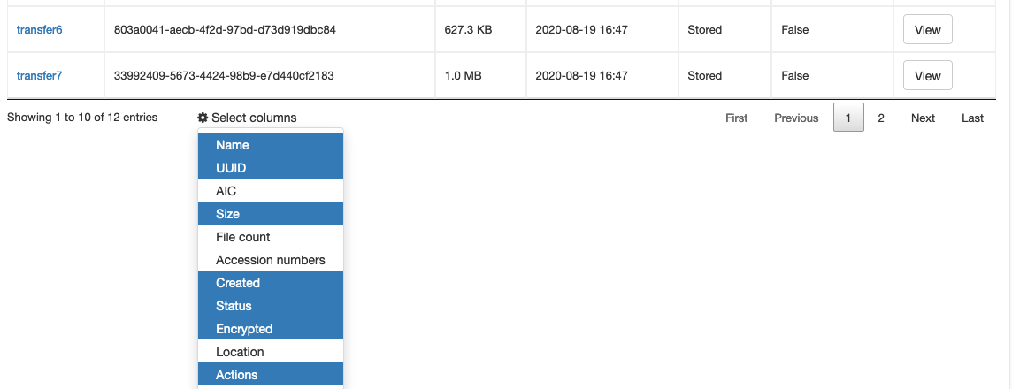Toggle the Status column option
The height and width of the screenshot is (389, 1012).
pos(270,306)
